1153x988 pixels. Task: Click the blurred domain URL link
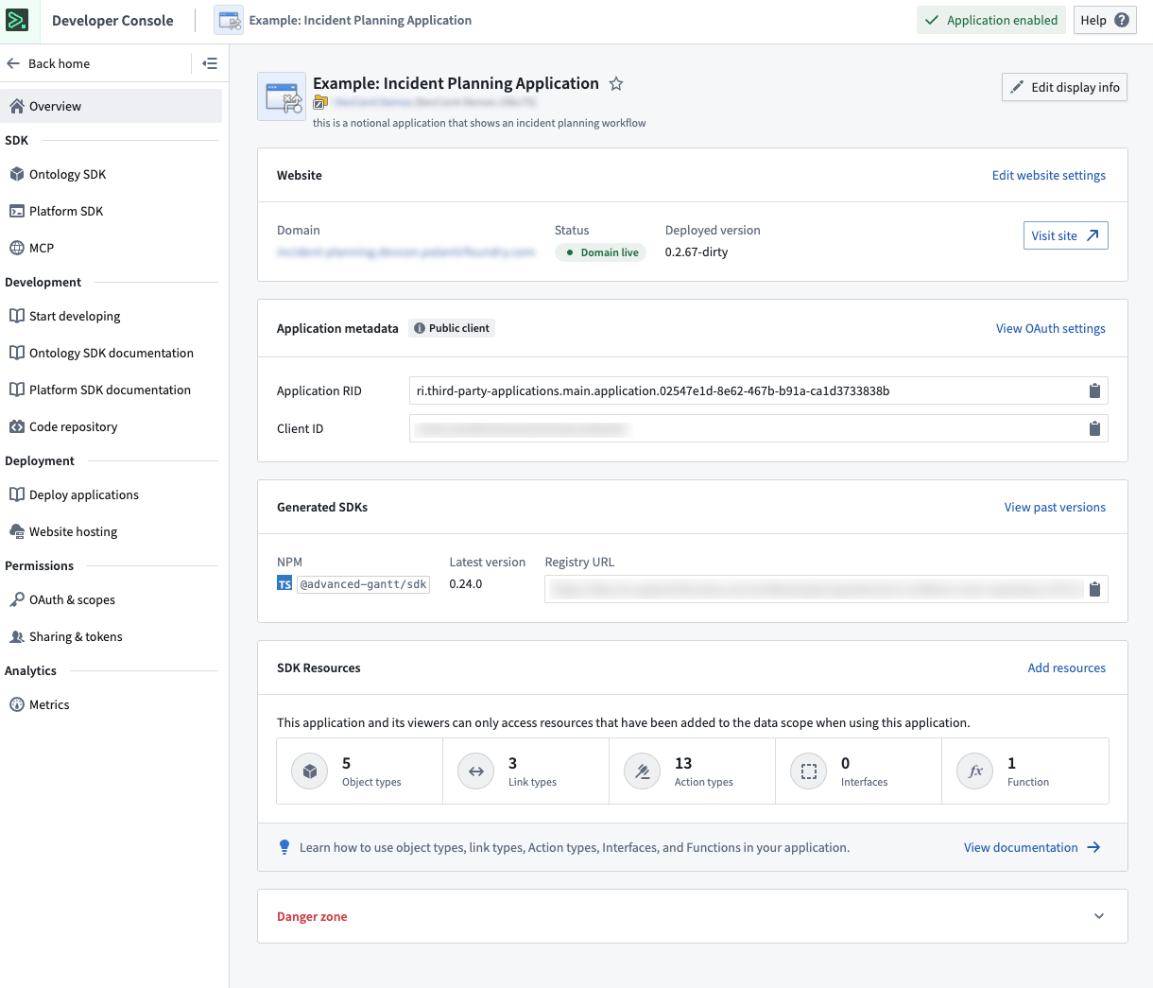[405, 252]
